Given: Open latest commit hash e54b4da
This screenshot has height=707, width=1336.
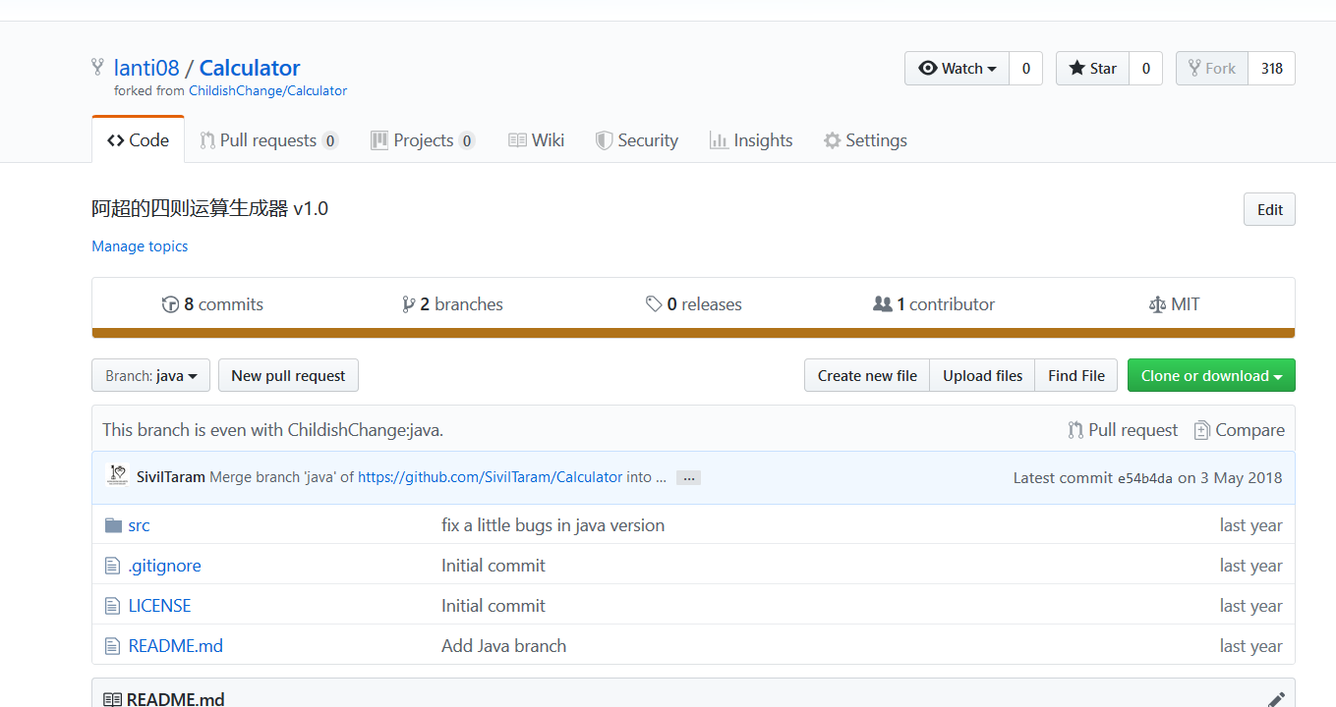Looking at the screenshot, I should point(1145,478).
